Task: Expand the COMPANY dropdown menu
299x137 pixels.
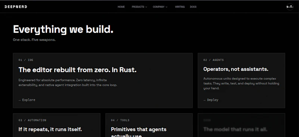Action: coord(160,7)
